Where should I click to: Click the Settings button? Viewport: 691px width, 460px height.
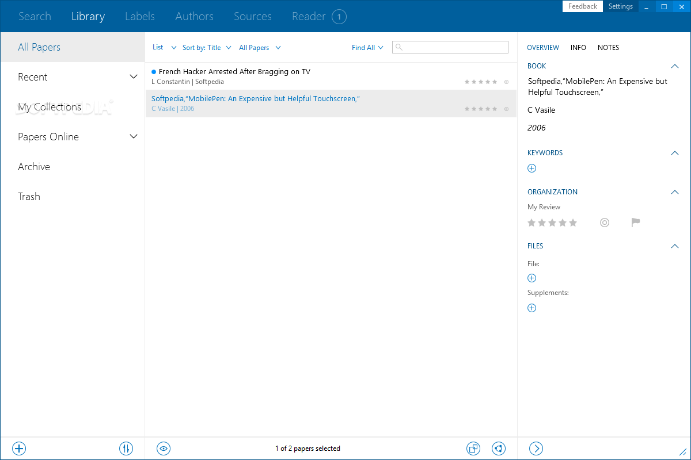pos(621,6)
